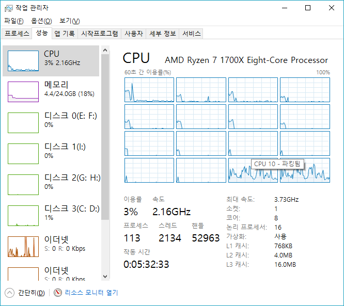Click the Fewer details chevron icon
The image size is (344, 306).
click(9, 293)
